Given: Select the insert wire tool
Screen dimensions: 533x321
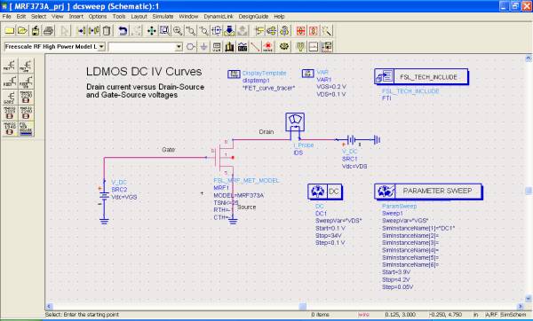Looking at the screenshot, I should coord(255,46).
